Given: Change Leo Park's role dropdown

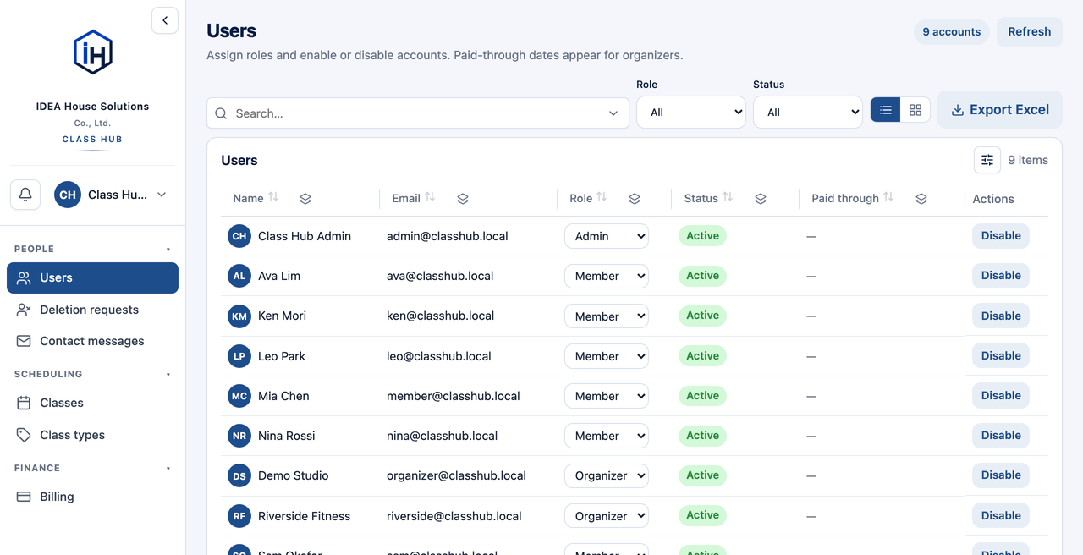Looking at the screenshot, I should [607, 356].
